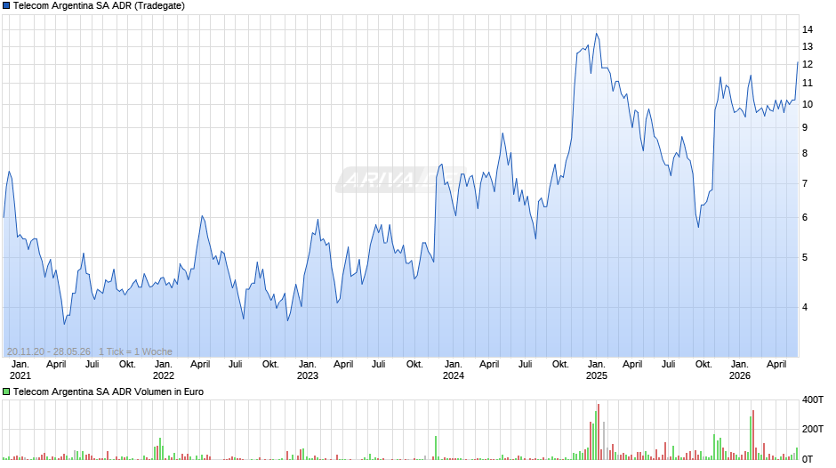Viewport: 836px width, 468px height.
Task: Click the 'Jan. 2024' time axis label
Action: pos(454,370)
